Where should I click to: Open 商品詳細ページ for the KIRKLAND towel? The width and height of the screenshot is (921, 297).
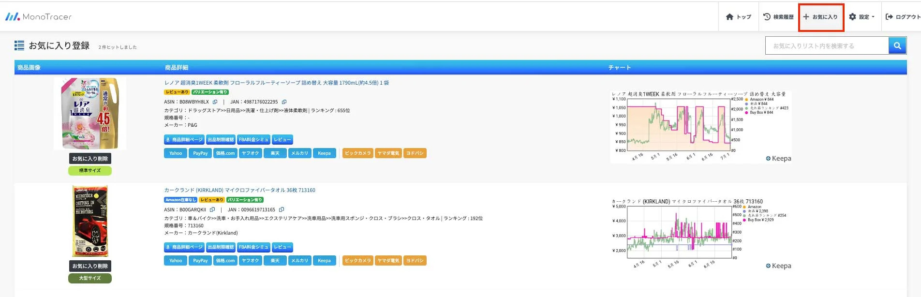(x=184, y=247)
